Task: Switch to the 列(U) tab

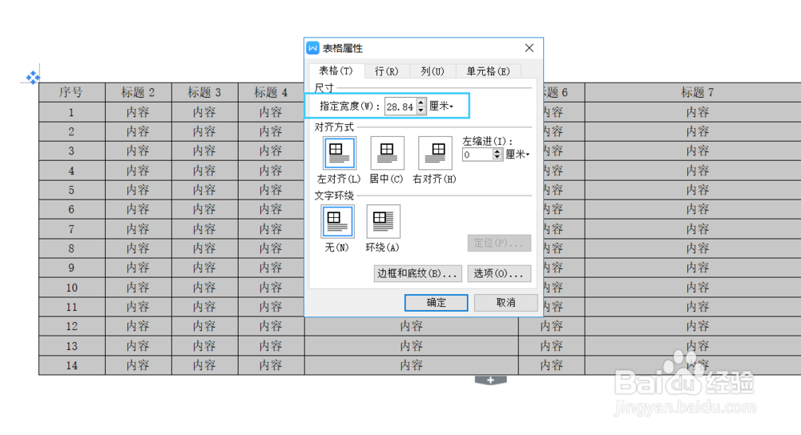Action: pos(433,71)
